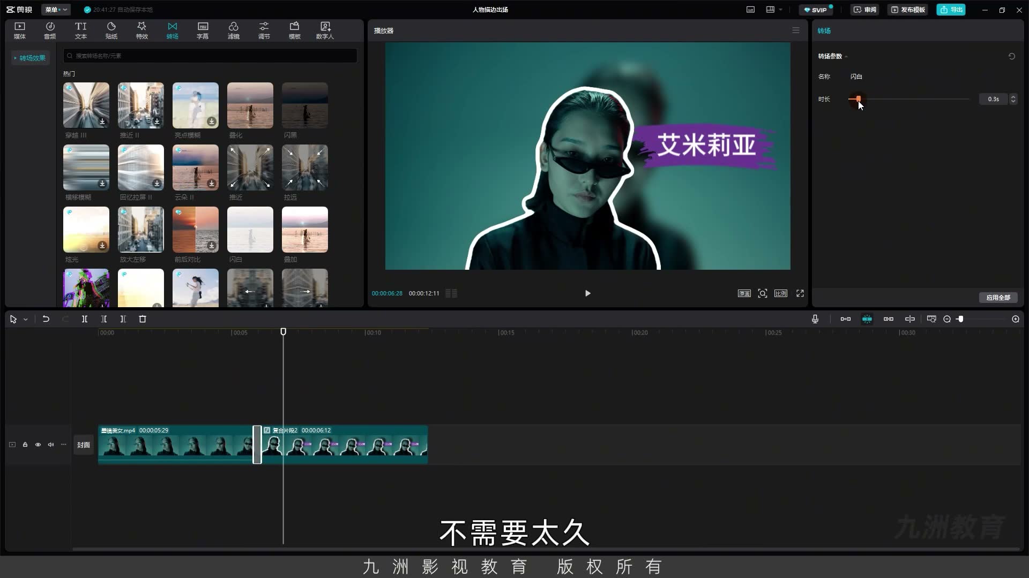The width and height of the screenshot is (1029, 578).
Task: Enter fullscreen preview mode
Action: [x=800, y=293]
